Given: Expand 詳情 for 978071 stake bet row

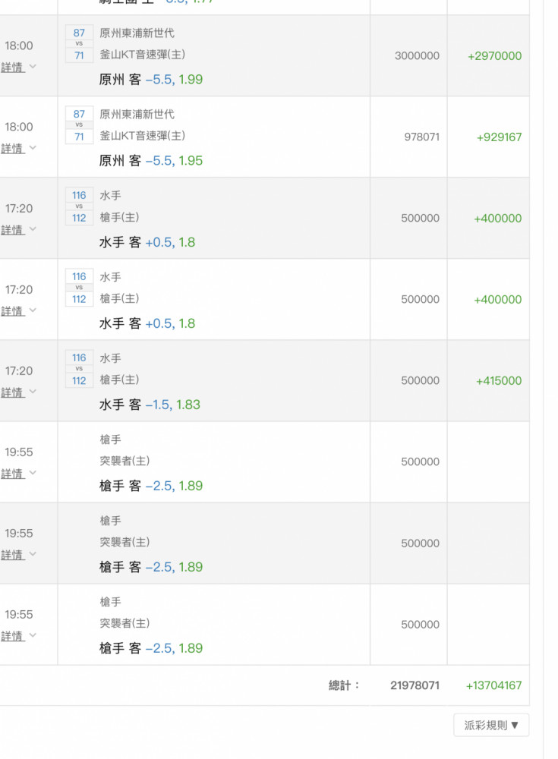Looking at the screenshot, I should click(18, 148).
